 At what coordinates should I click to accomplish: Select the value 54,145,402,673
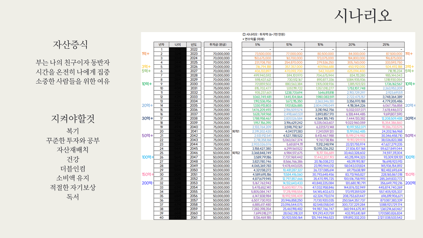(x=323, y=192)
